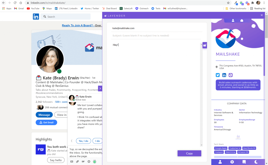Click the Hubspot tech stack tag
Screen dimensions: 268x165
(219, 152)
